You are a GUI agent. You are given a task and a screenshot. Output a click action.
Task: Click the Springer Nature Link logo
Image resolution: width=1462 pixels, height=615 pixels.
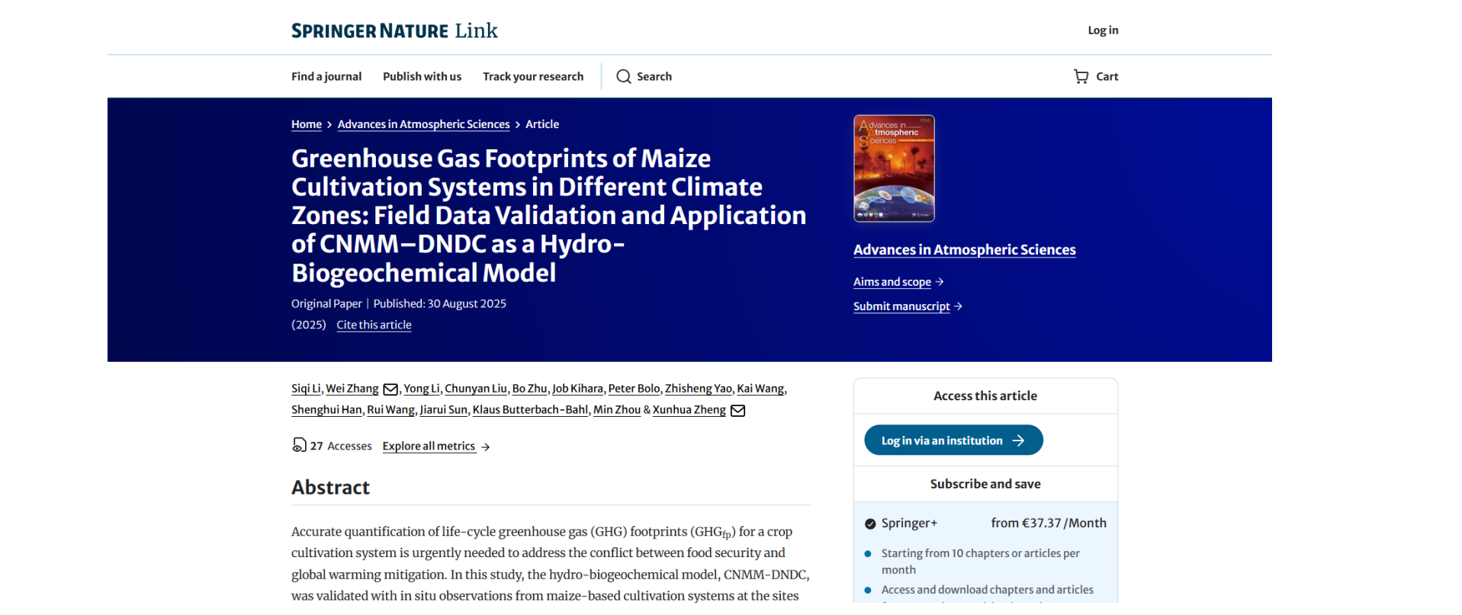coord(394,30)
